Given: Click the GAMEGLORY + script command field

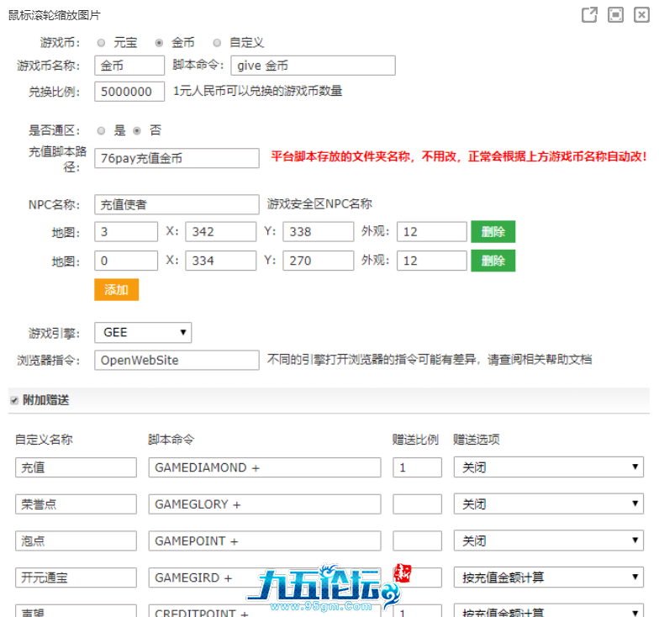Looking at the screenshot, I should (x=264, y=504).
